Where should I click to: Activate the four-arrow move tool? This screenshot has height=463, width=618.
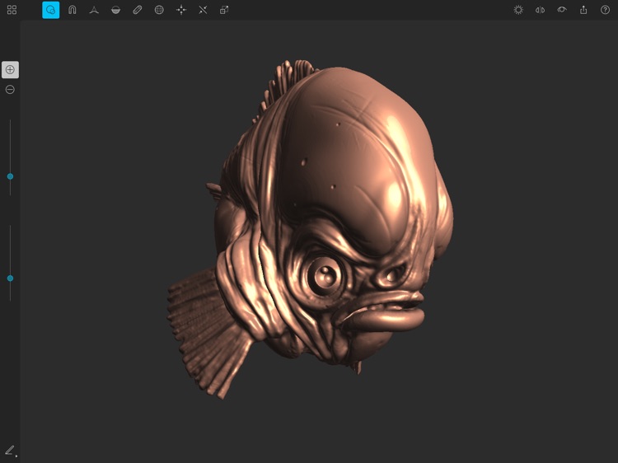[x=181, y=10]
